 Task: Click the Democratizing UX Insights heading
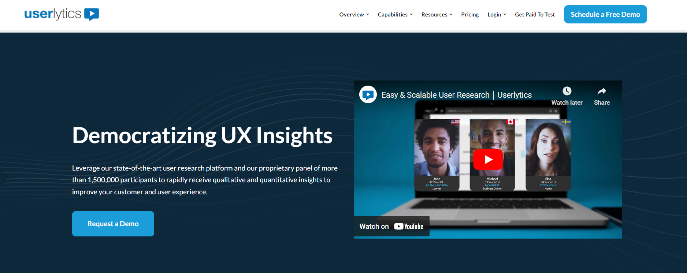click(202, 136)
